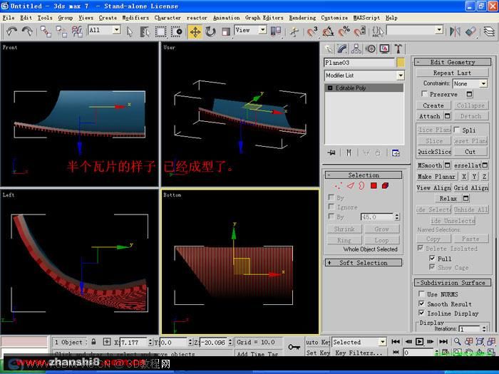Open the Rendering menu
The width and height of the screenshot is (499, 374).
[302, 18]
